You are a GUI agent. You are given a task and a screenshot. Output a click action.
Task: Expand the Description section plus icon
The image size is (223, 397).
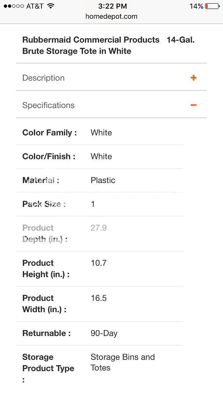[x=194, y=78]
